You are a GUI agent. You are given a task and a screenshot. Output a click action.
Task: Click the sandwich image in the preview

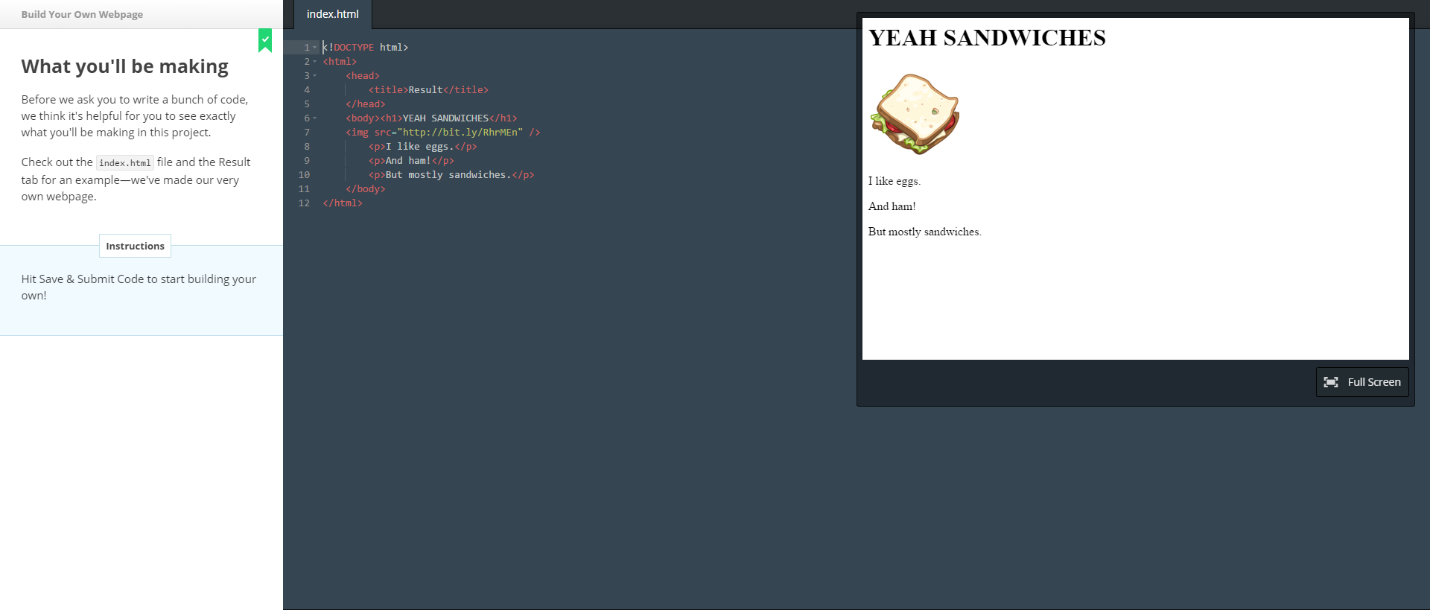click(915, 114)
